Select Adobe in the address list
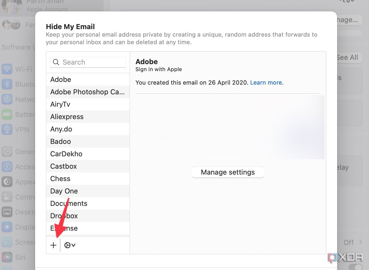369x270 pixels. click(x=88, y=79)
